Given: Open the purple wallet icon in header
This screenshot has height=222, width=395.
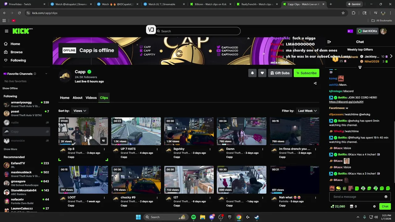Looking at the screenshot, I should click(x=350, y=31).
